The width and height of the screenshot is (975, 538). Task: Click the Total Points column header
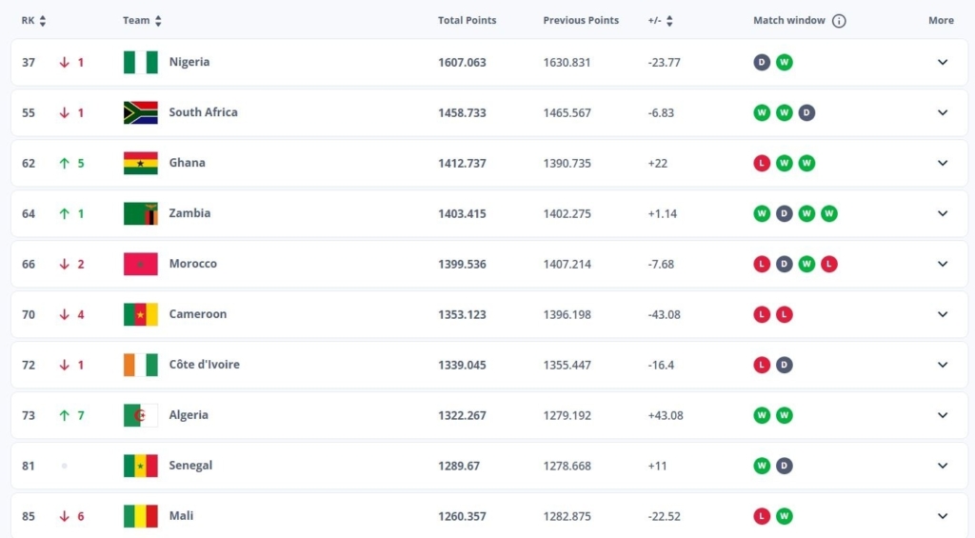coord(467,21)
